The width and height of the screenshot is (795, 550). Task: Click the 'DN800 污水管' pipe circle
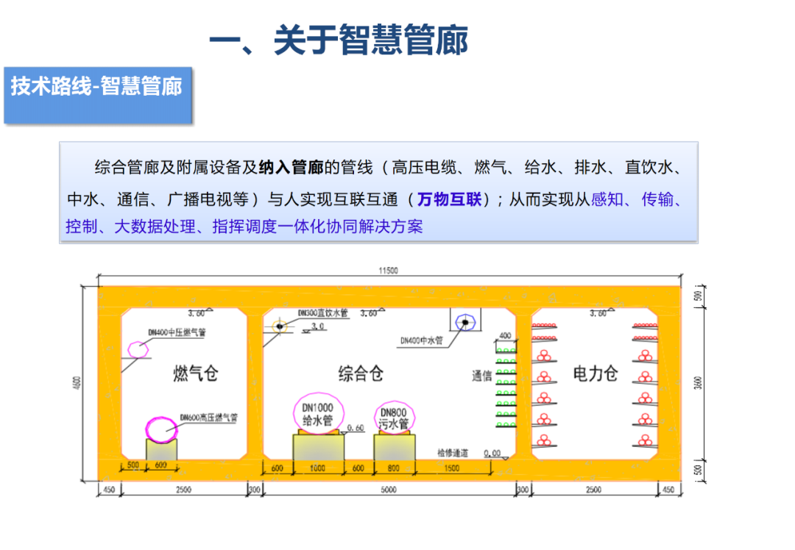coord(394,418)
